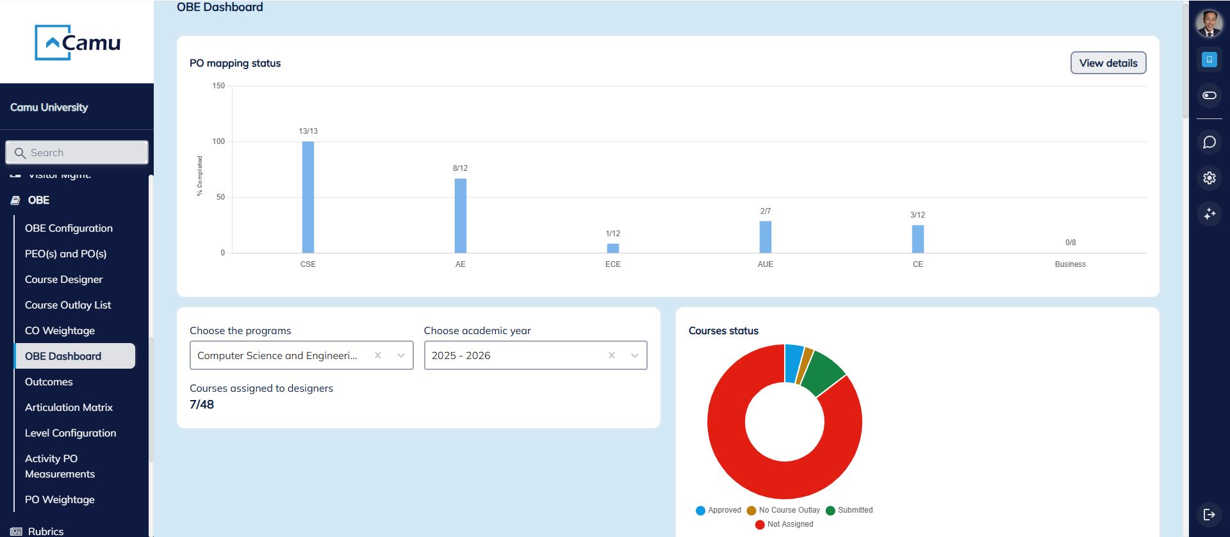Image resolution: width=1230 pixels, height=537 pixels.
Task: Click the logout icon at bottom right
Action: point(1209,514)
